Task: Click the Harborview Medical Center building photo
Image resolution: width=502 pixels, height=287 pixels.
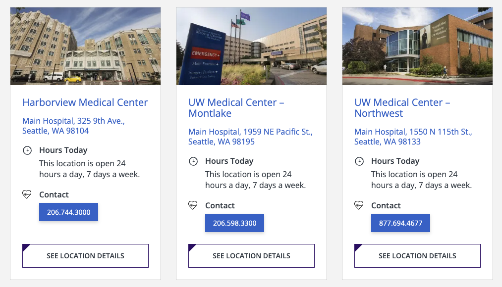Action: pyautogui.click(x=85, y=46)
